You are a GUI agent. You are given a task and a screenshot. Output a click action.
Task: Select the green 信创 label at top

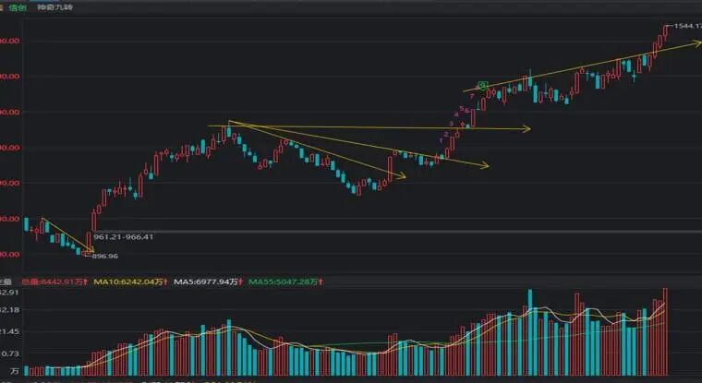coord(18,7)
